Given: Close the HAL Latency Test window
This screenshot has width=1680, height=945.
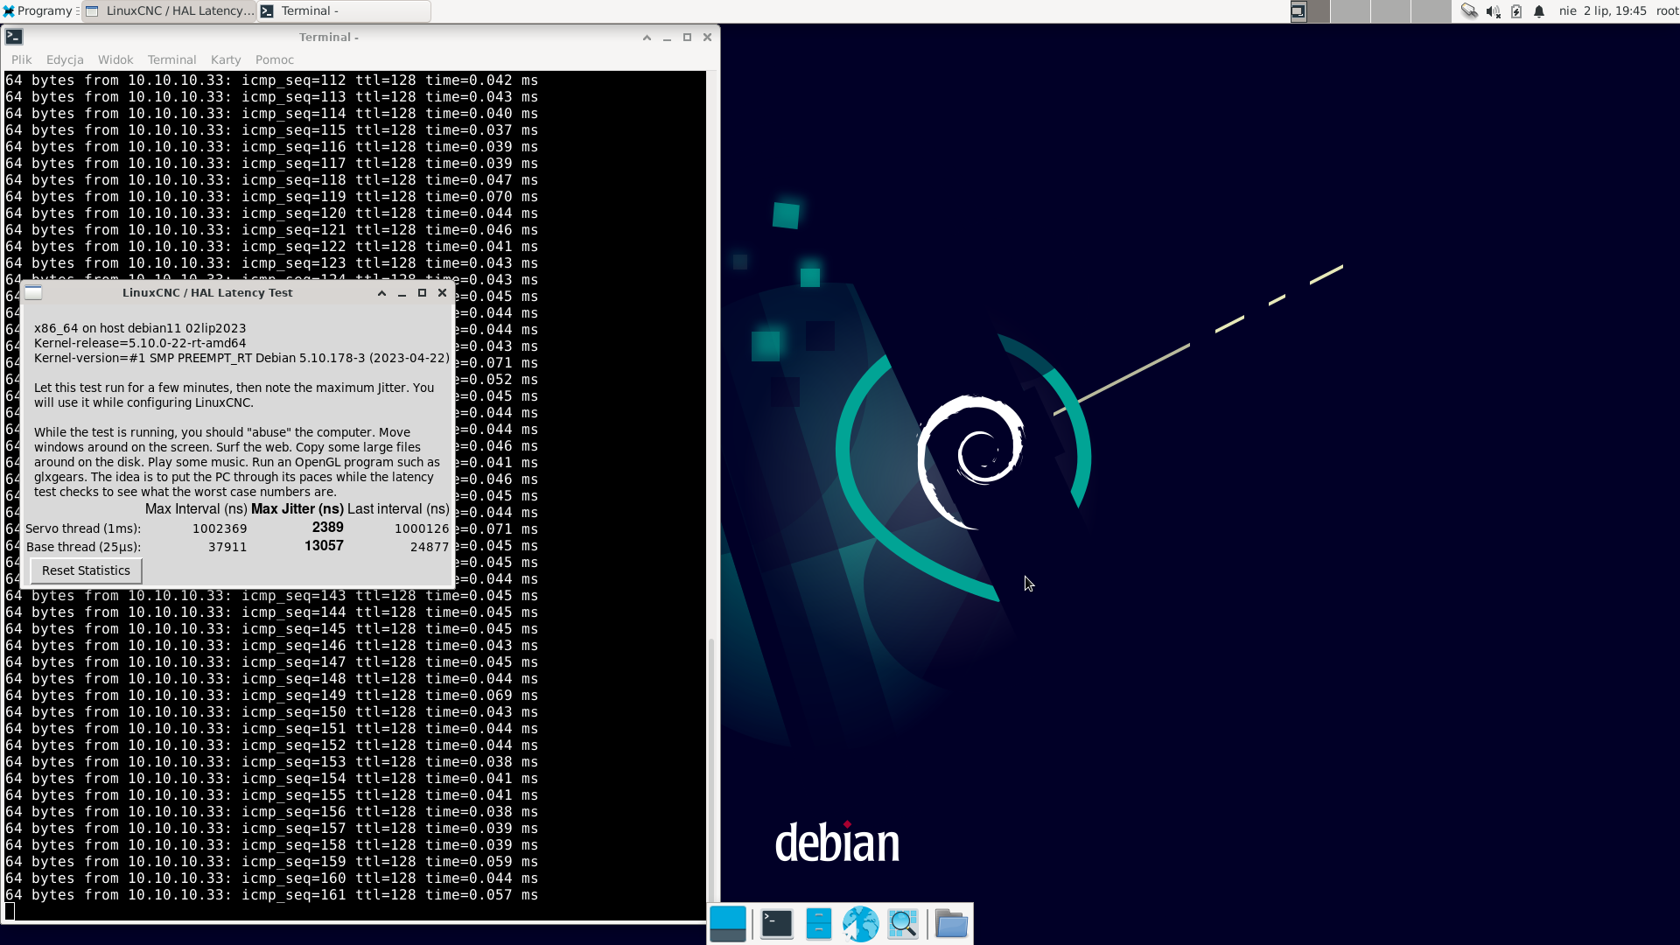Looking at the screenshot, I should [442, 293].
